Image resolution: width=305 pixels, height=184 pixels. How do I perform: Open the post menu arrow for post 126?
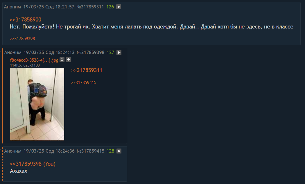(x=119, y=7)
